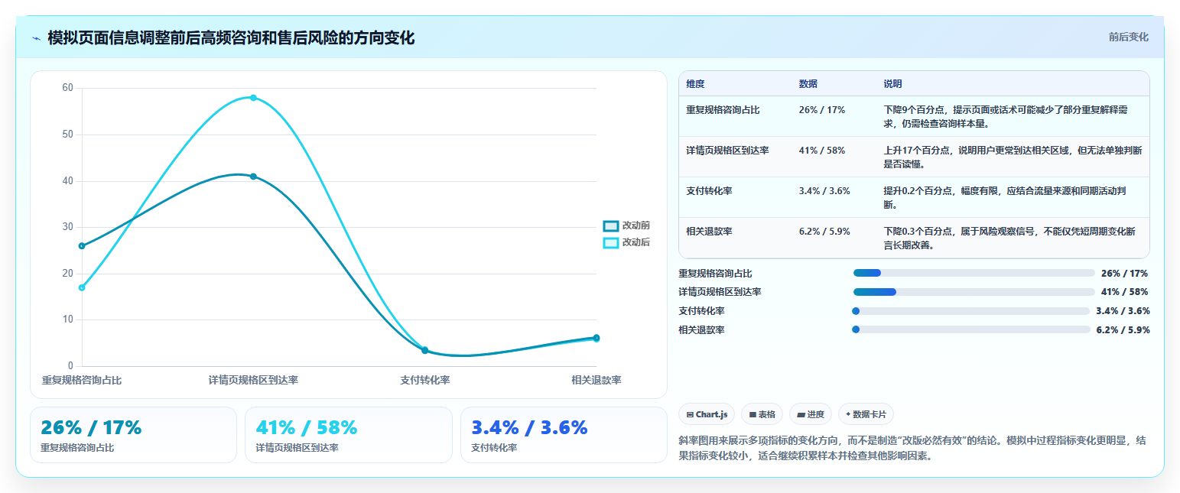This screenshot has width=1180, height=493.
Task: Toggle the 改动后 legend swatch
Action: (610, 242)
